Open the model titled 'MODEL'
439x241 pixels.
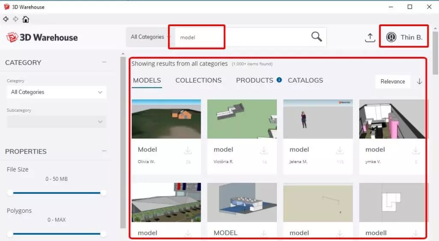click(x=226, y=233)
